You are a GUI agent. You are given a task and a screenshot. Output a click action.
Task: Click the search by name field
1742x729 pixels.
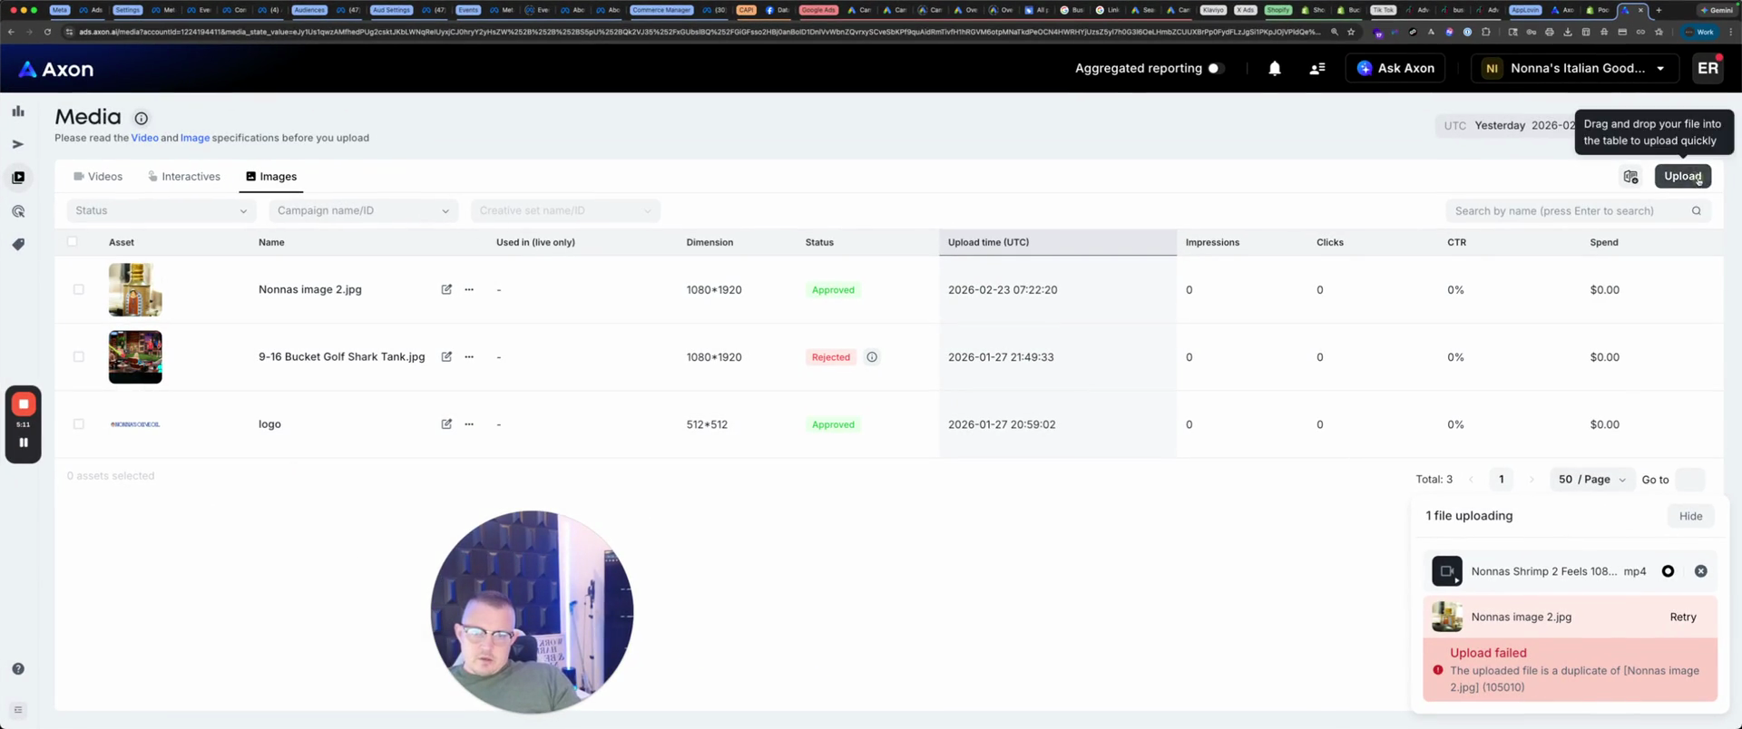(x=1566, y=211)
